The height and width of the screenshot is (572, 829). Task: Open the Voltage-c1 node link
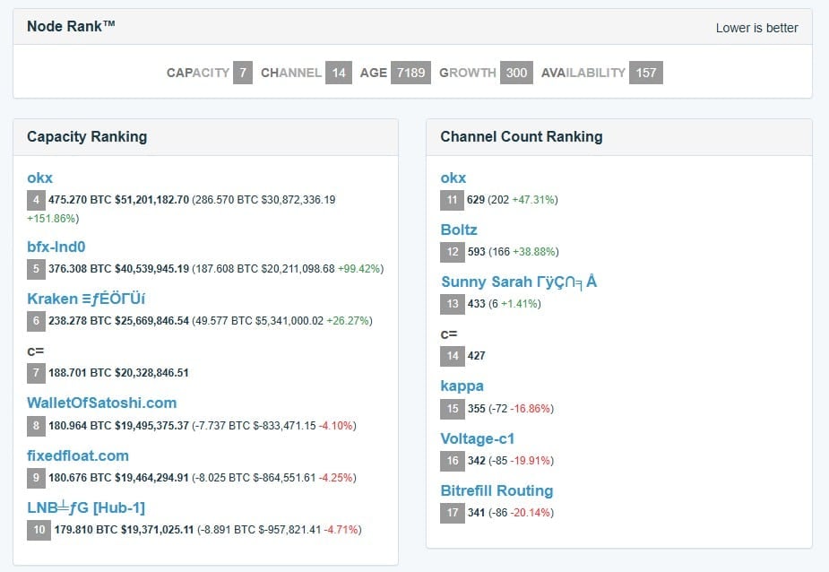(477, 438)
